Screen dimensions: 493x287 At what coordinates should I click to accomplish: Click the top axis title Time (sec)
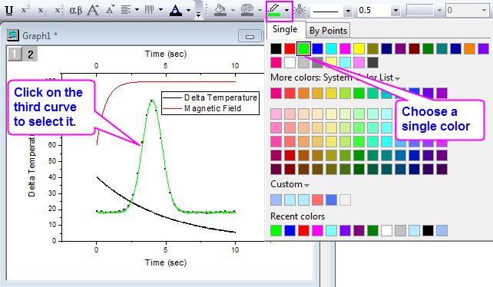coord(166,54)
